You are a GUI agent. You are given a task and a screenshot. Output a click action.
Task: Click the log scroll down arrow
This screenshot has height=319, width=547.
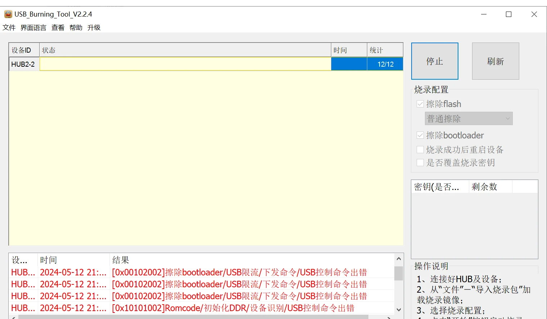[399, 309]
